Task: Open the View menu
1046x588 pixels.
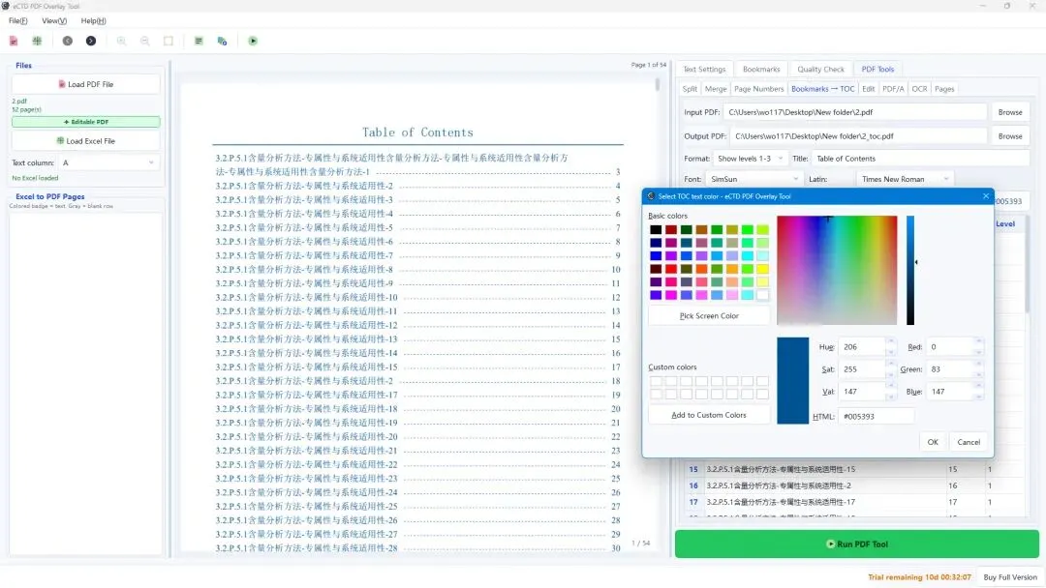Action: coord(54,20)
